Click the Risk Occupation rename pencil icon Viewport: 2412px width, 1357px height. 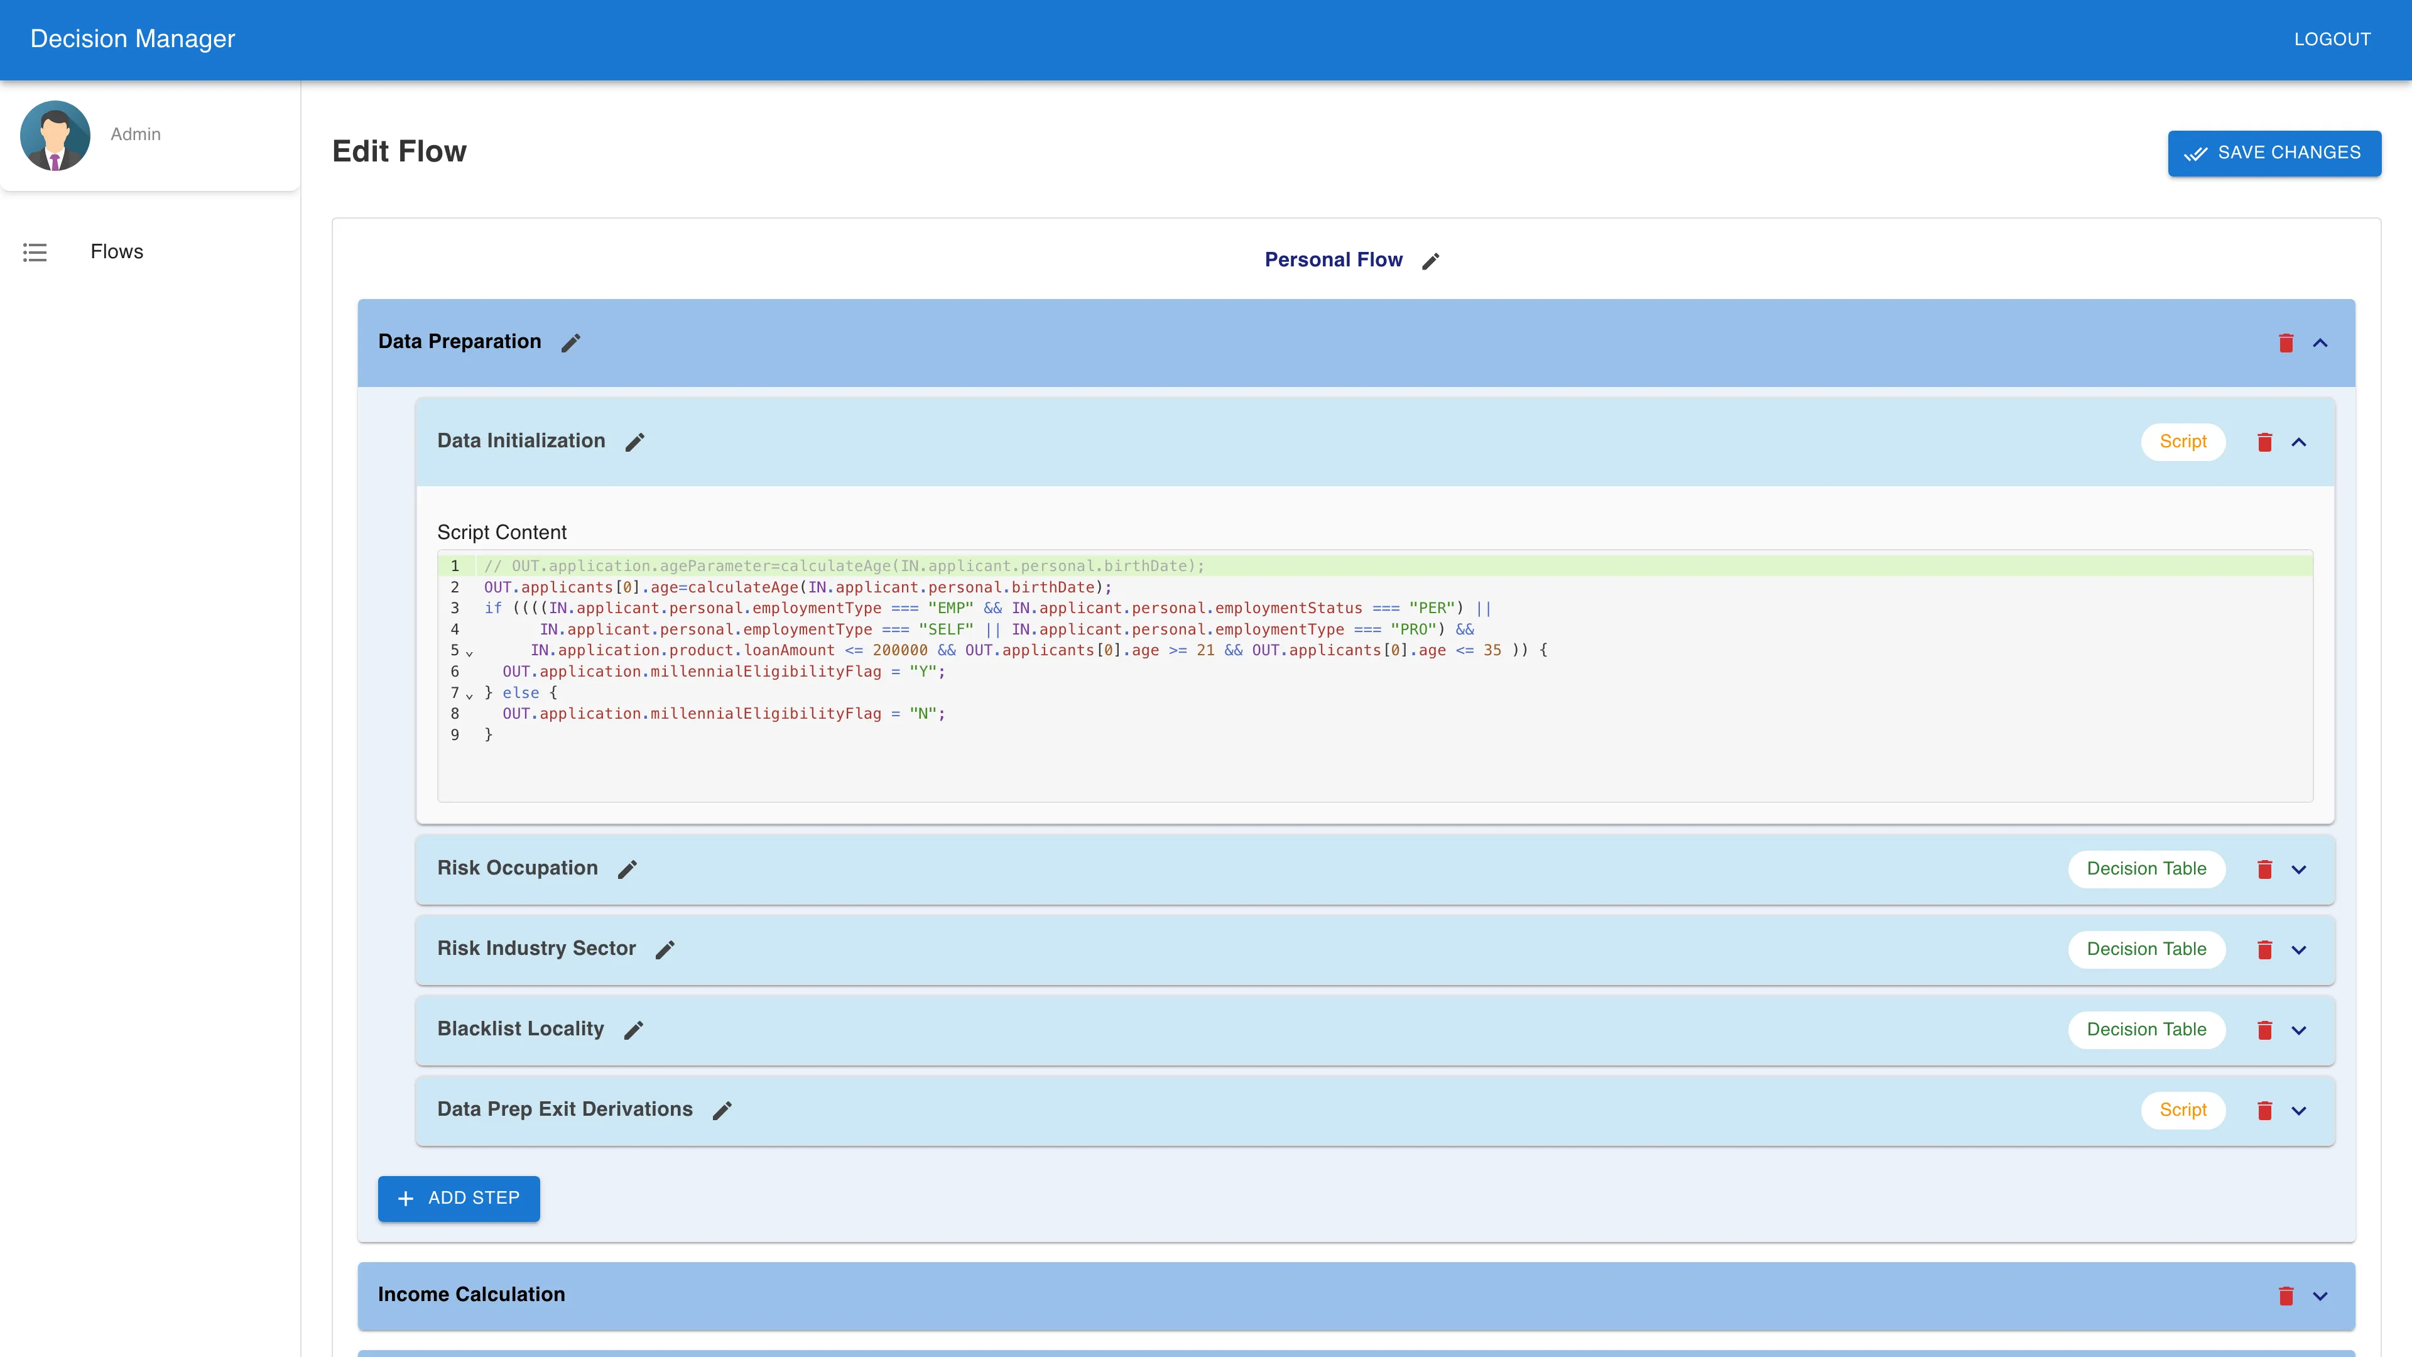tap(627, 869)
